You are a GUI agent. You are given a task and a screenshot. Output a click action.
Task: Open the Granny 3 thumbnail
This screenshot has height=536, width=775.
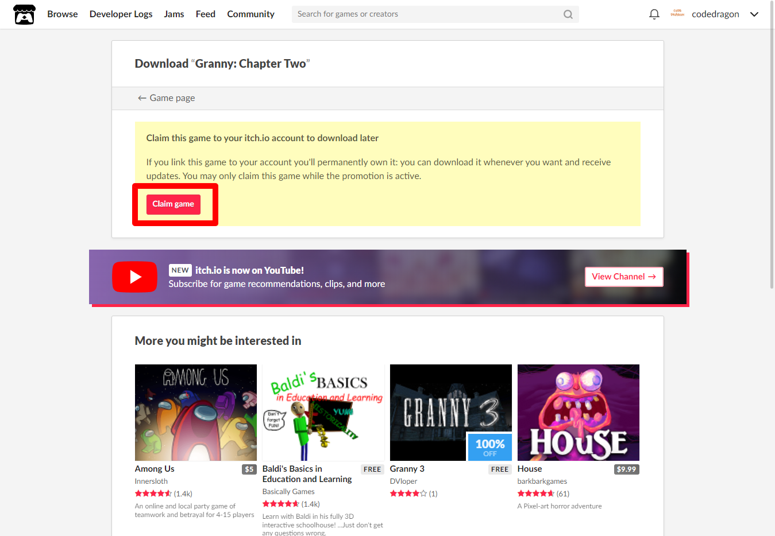pyautogui.click(x=451, y=413)
